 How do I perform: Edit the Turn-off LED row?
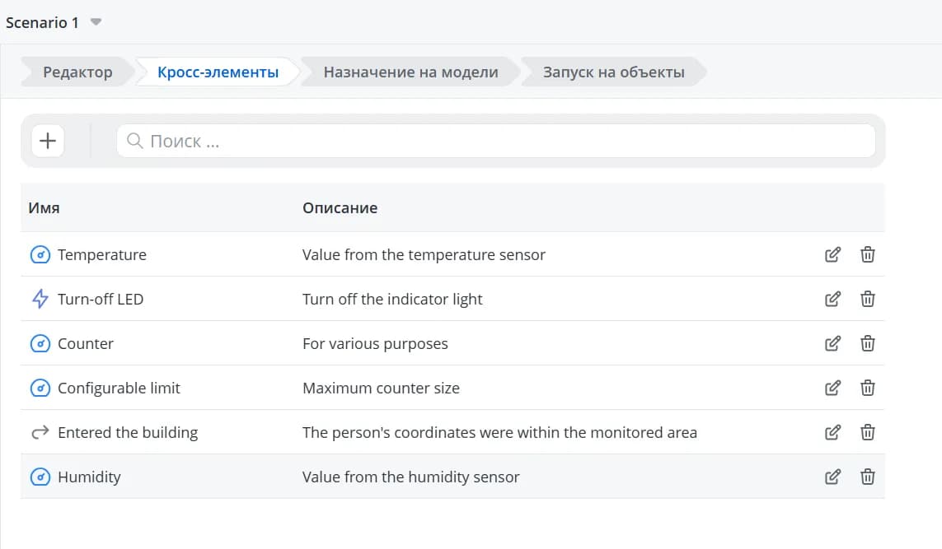click(832, 299)
